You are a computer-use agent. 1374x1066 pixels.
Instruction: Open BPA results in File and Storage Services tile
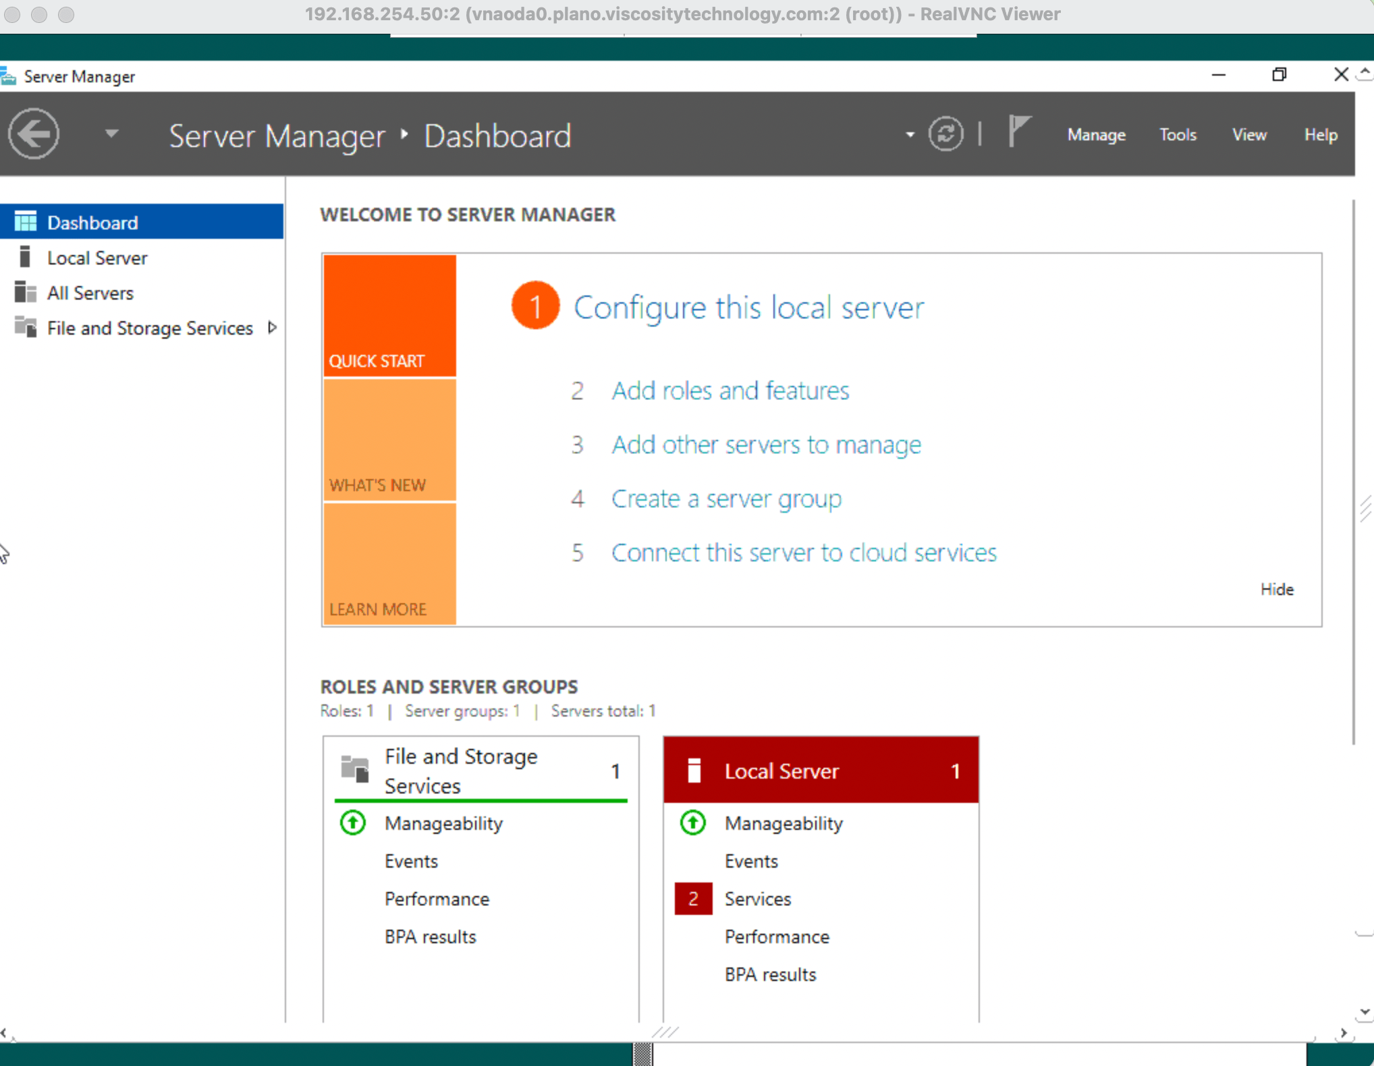click(430, 936)
